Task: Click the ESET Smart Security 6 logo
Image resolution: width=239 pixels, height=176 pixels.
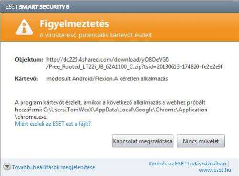Action: click(37, 7)
